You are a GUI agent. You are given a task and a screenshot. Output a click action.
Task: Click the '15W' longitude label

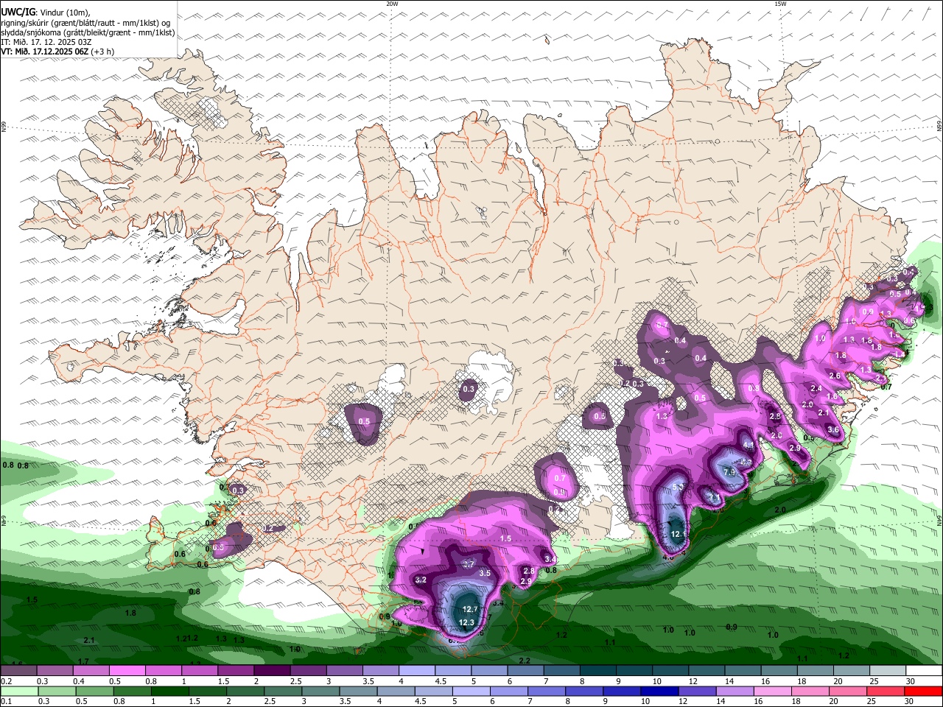(780, 4)
